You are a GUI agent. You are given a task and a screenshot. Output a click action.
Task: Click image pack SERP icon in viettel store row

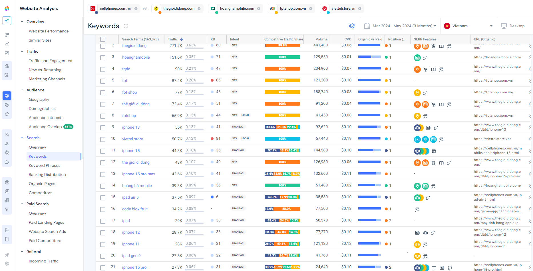[417, 139]
